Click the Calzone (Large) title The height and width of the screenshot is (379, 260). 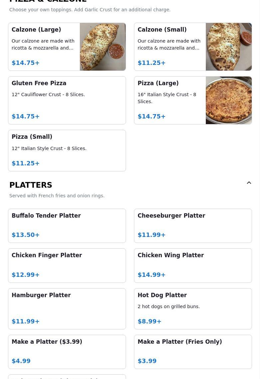[x=36, y=30]
